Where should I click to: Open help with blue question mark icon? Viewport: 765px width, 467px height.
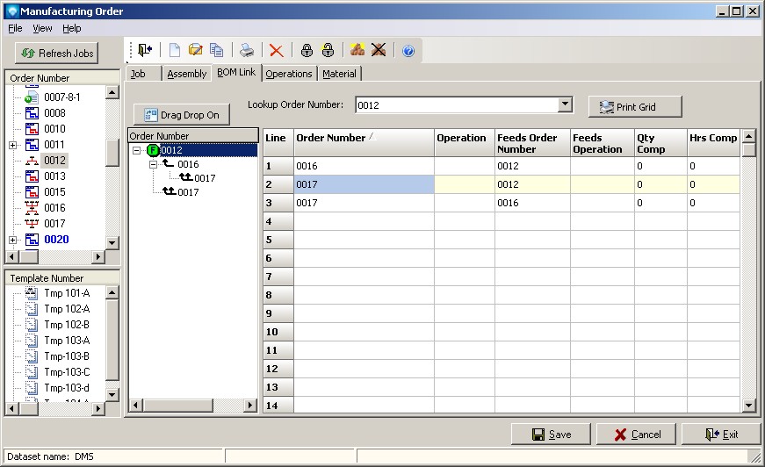pyautogui.click(x=408, y=51)
